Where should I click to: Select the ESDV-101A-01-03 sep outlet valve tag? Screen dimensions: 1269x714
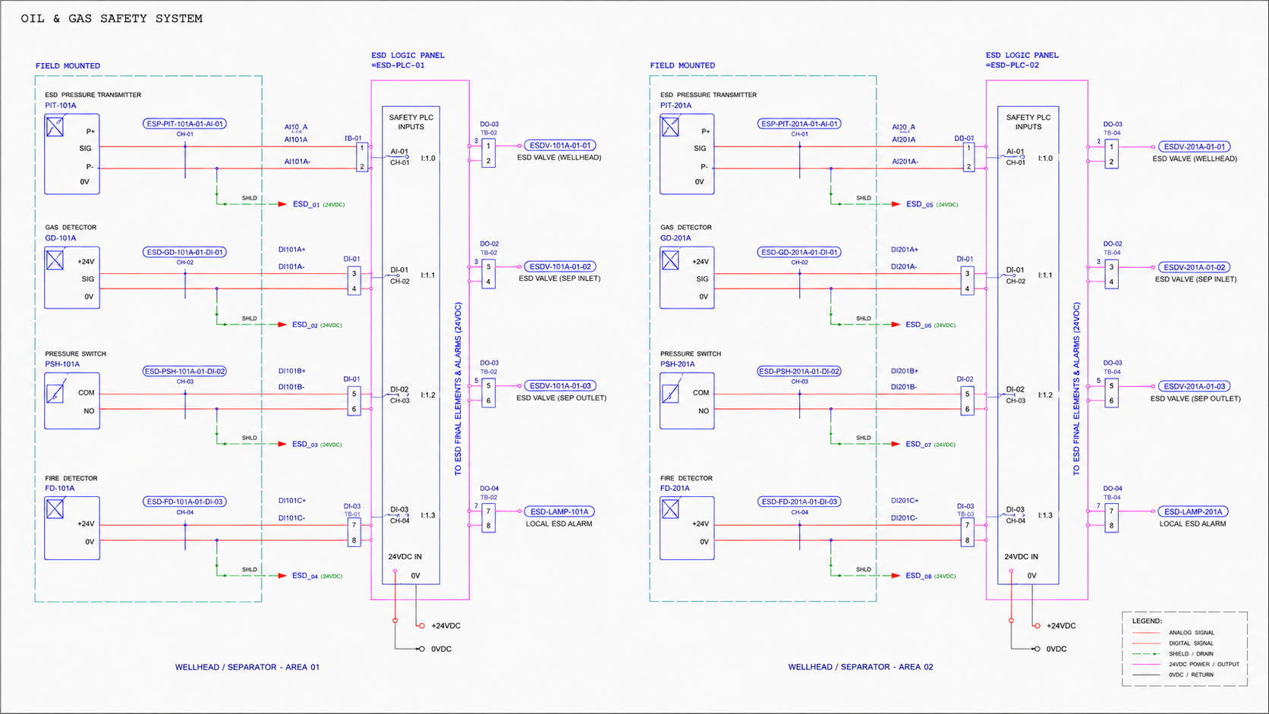click(560, 385)
